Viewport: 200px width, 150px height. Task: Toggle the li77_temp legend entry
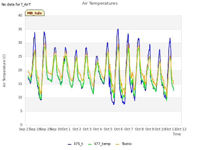(x=99, y=144)
